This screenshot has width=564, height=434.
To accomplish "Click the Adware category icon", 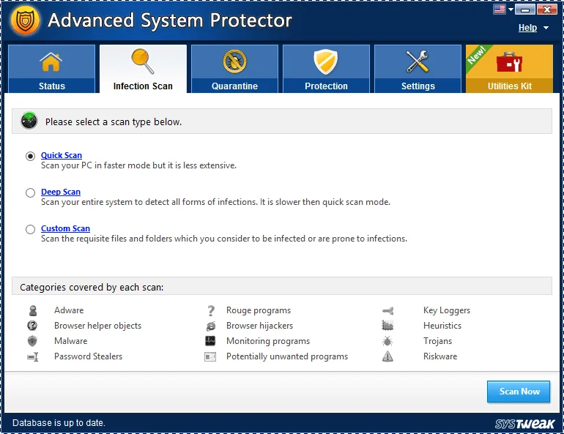I will click(x=33, y=310).
